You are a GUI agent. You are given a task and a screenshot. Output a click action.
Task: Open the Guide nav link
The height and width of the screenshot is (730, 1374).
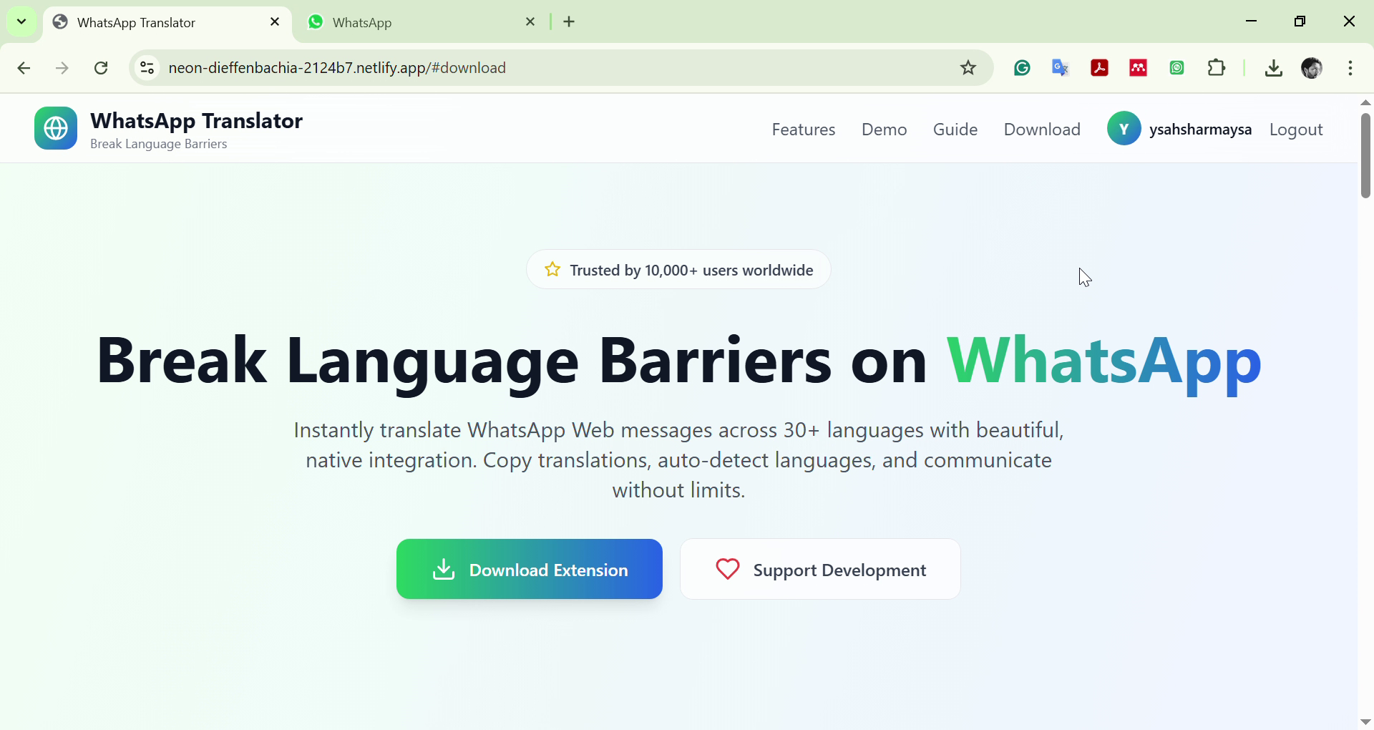point(955,130)
